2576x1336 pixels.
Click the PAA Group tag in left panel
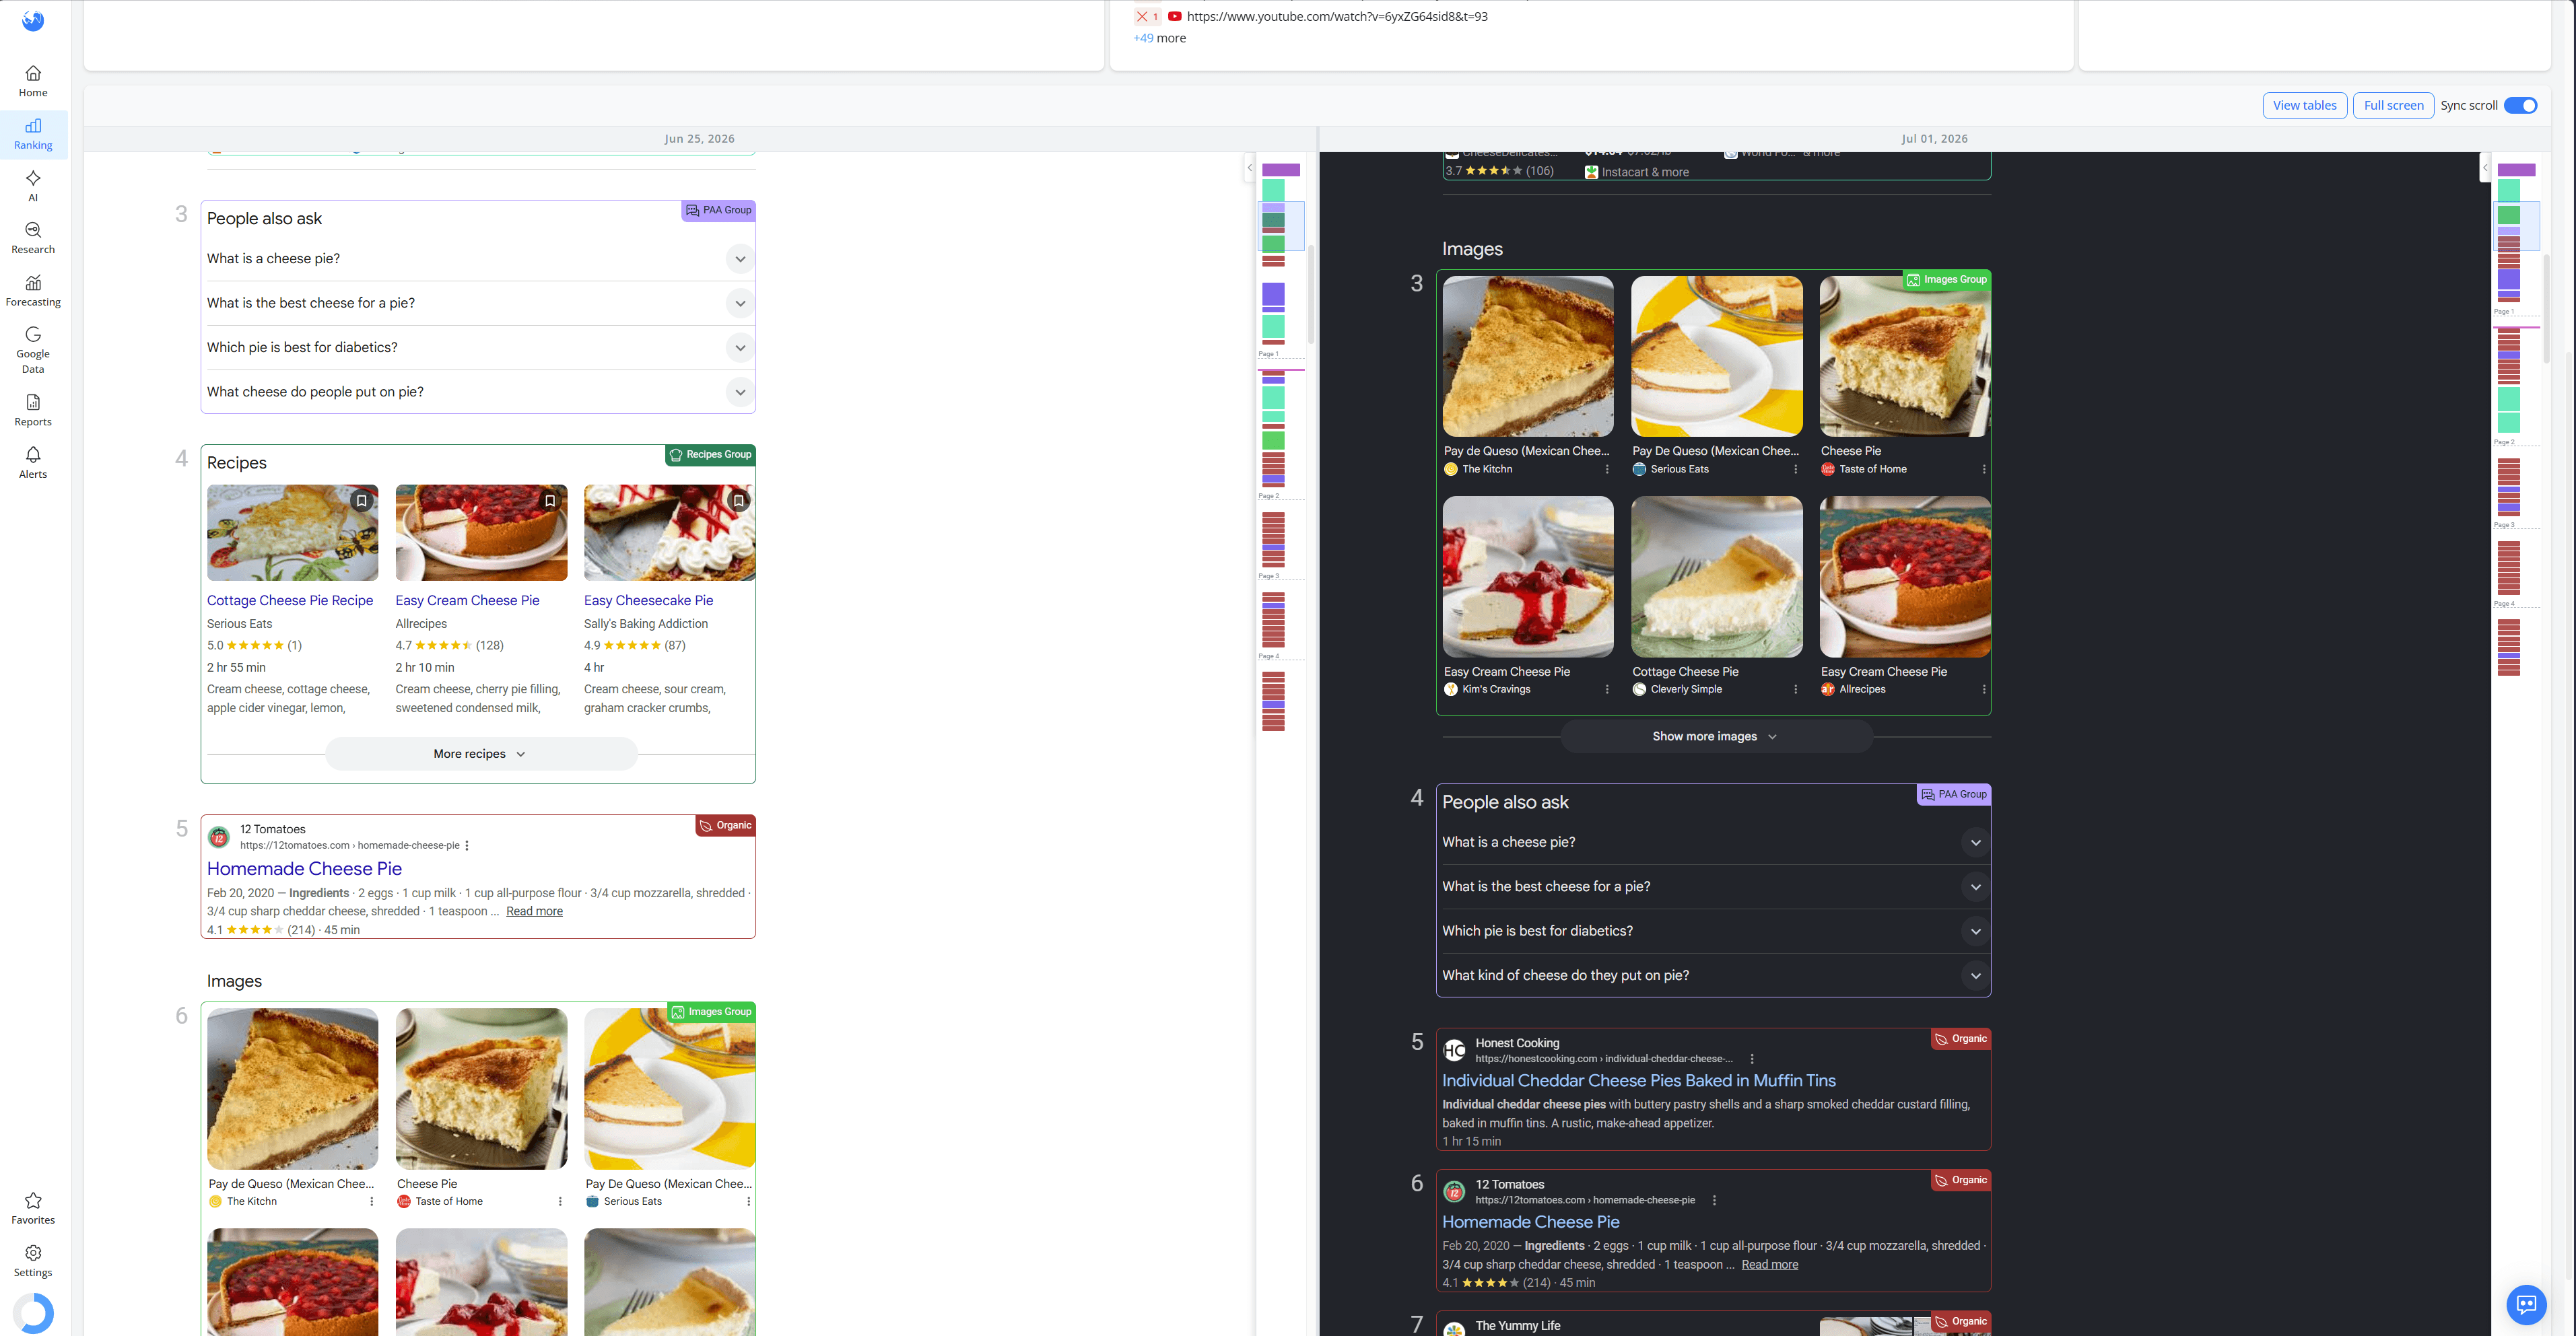pyautogui.click(x=718, y=211)
